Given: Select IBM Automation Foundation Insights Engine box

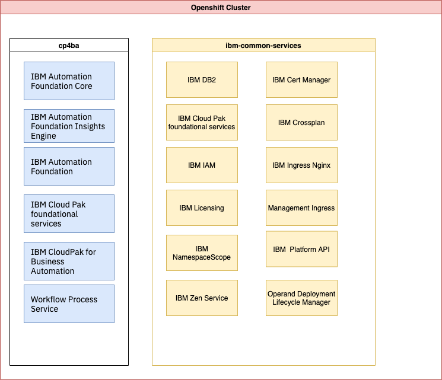Looking at the screenshot, I should point(69,126).
